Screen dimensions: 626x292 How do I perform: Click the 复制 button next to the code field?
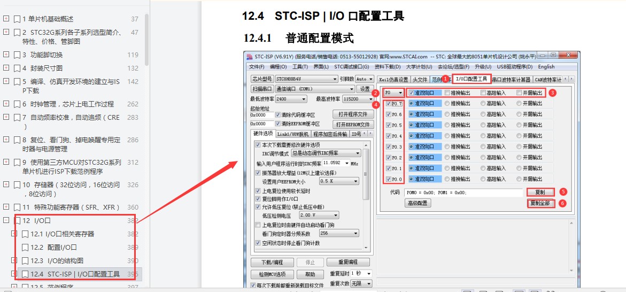pos(540,192)
